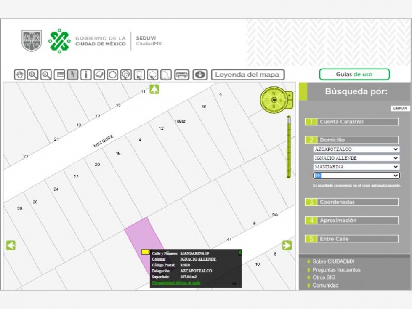
Task: Expand the Aproximación search section
Action: pyautogui.click(x=351, y=221)
